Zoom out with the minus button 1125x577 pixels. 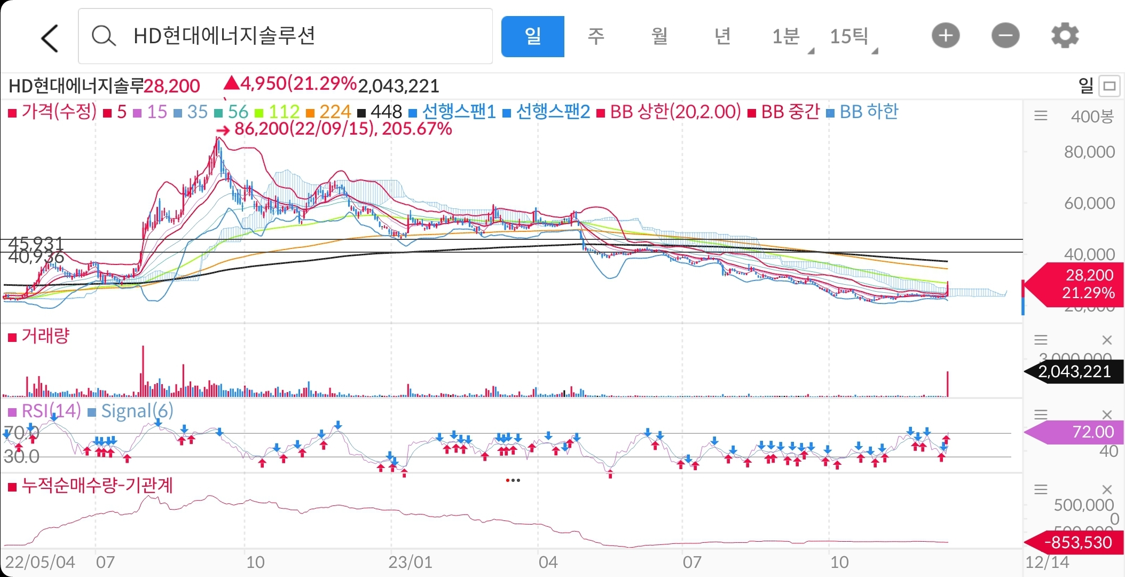click(x=1005, y=36)
